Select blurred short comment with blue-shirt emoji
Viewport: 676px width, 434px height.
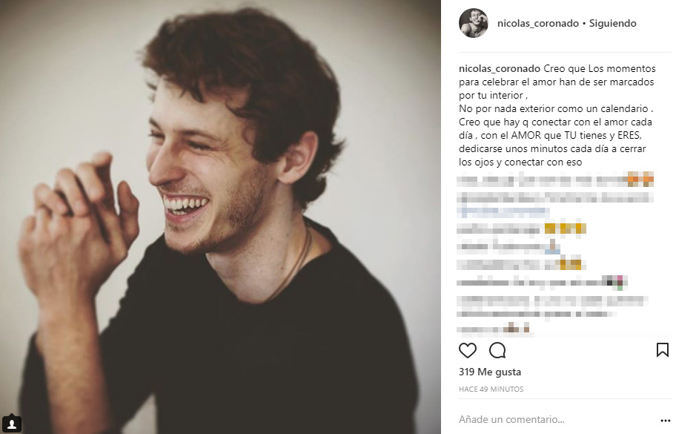click(508, 247)
